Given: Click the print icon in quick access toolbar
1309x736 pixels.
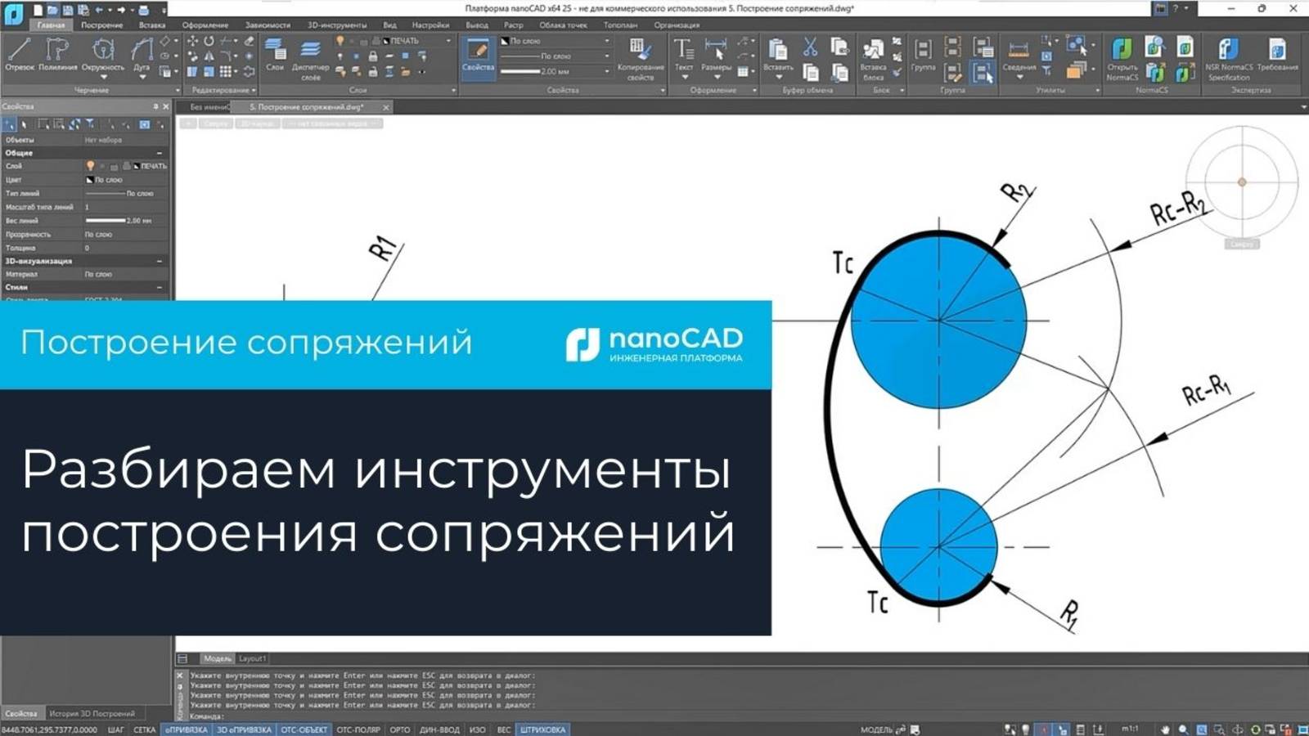Looking at the screenshot, I should [x=144, y=10].
